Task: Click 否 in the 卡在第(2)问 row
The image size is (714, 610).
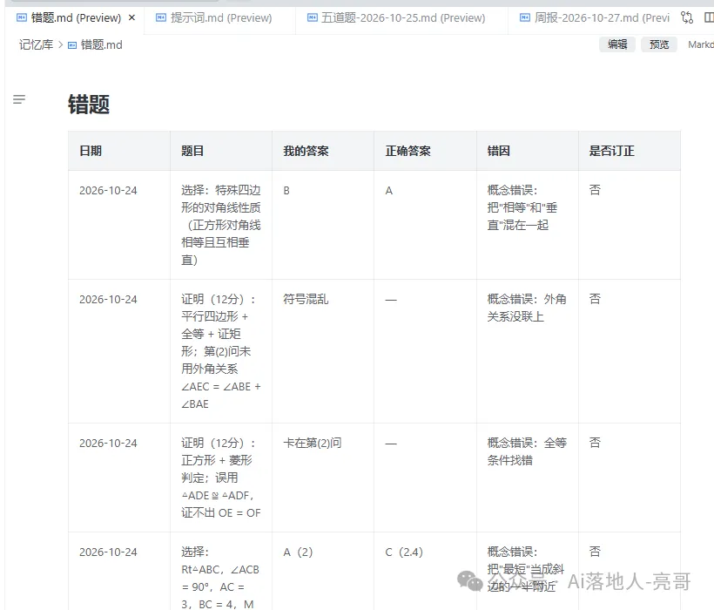Action: [595, 443]
